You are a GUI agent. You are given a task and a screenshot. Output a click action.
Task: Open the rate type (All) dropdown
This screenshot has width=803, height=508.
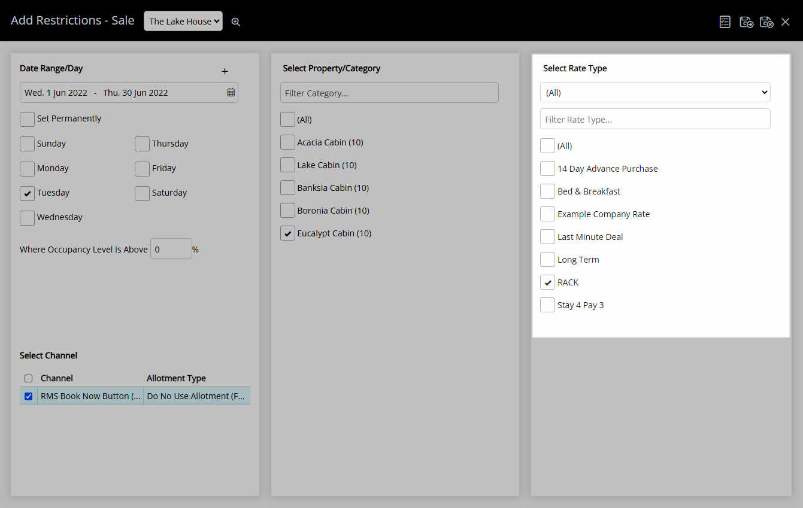point(655,92)
